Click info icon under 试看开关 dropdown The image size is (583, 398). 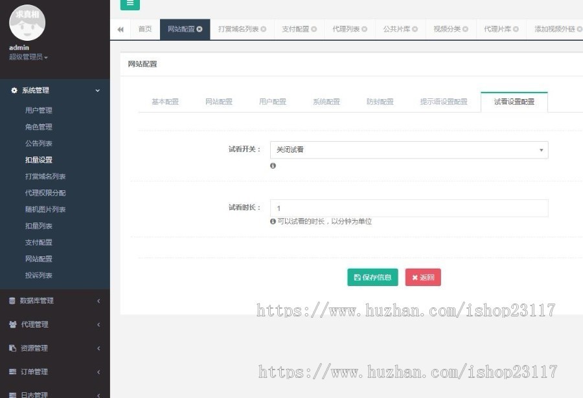click(273, 166)
